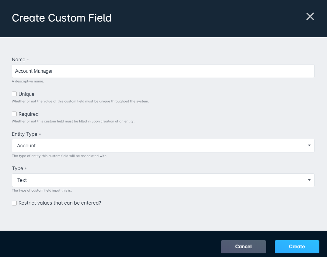
Task: Click the Type field label
Action: pos(18,168)
